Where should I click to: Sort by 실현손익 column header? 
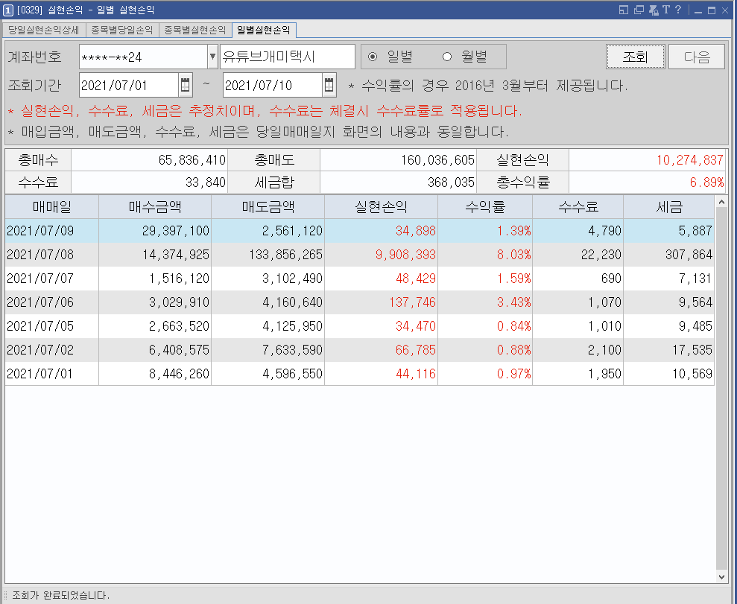pos(381,206)
